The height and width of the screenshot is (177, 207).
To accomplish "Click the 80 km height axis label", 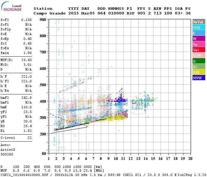I will (44, 154).
